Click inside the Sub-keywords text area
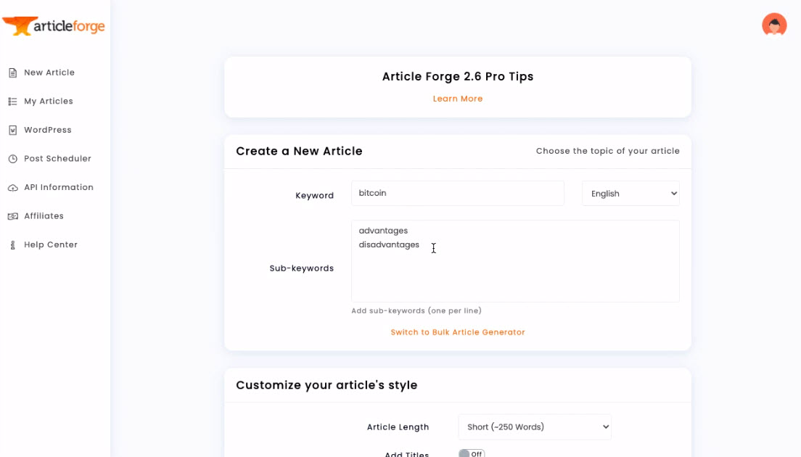Image resolution: width=801 pixels, height=457 pixels. (515, 272)
